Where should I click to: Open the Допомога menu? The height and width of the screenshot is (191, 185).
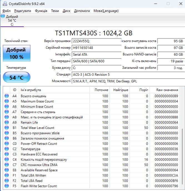point(82,11)
